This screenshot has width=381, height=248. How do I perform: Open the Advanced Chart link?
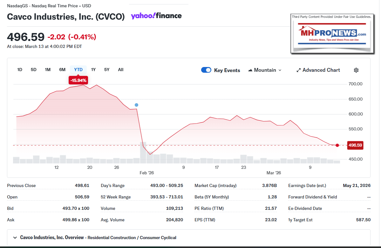click(x=321, y=70)
